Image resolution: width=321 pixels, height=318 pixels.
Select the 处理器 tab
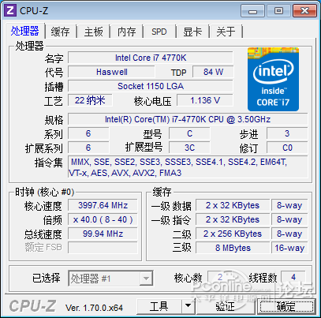coord(25,31)
